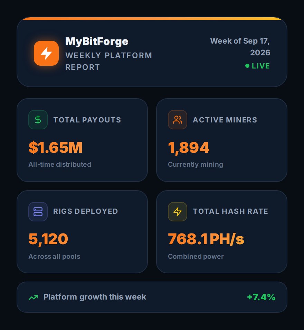Click the 'Week of Sep 17, 2026' date

(240, 47)
